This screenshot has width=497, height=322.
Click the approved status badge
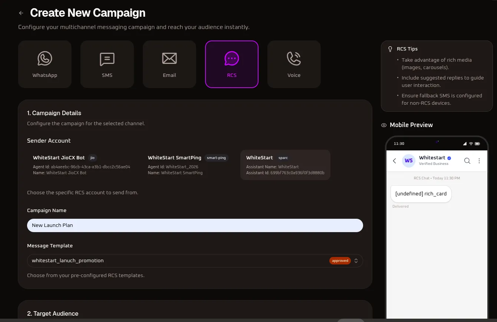point(340,261)
